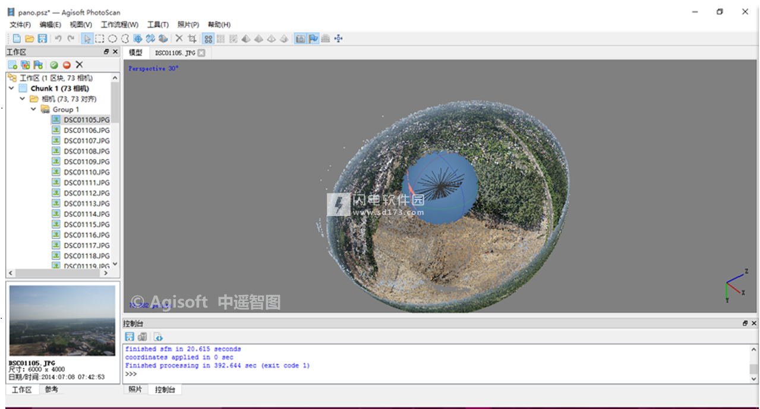Create a new project with the New icon
Viewport: 760px width, 409px height.
(x=17, y=39)
